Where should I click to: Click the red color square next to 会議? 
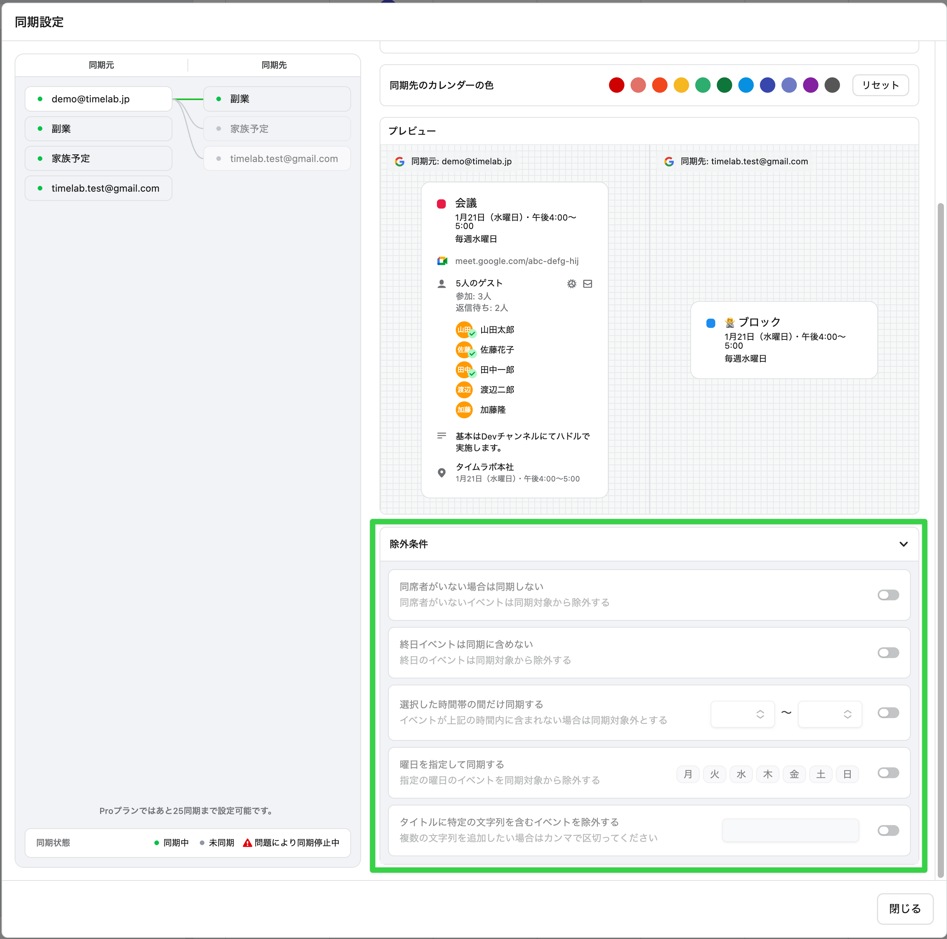tap(441, 204)
